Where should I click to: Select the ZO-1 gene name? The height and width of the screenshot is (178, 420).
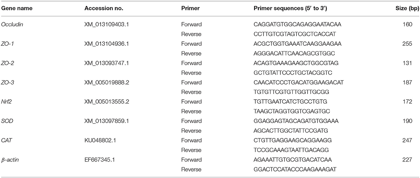pyautogui.click(x=7, y=44)
